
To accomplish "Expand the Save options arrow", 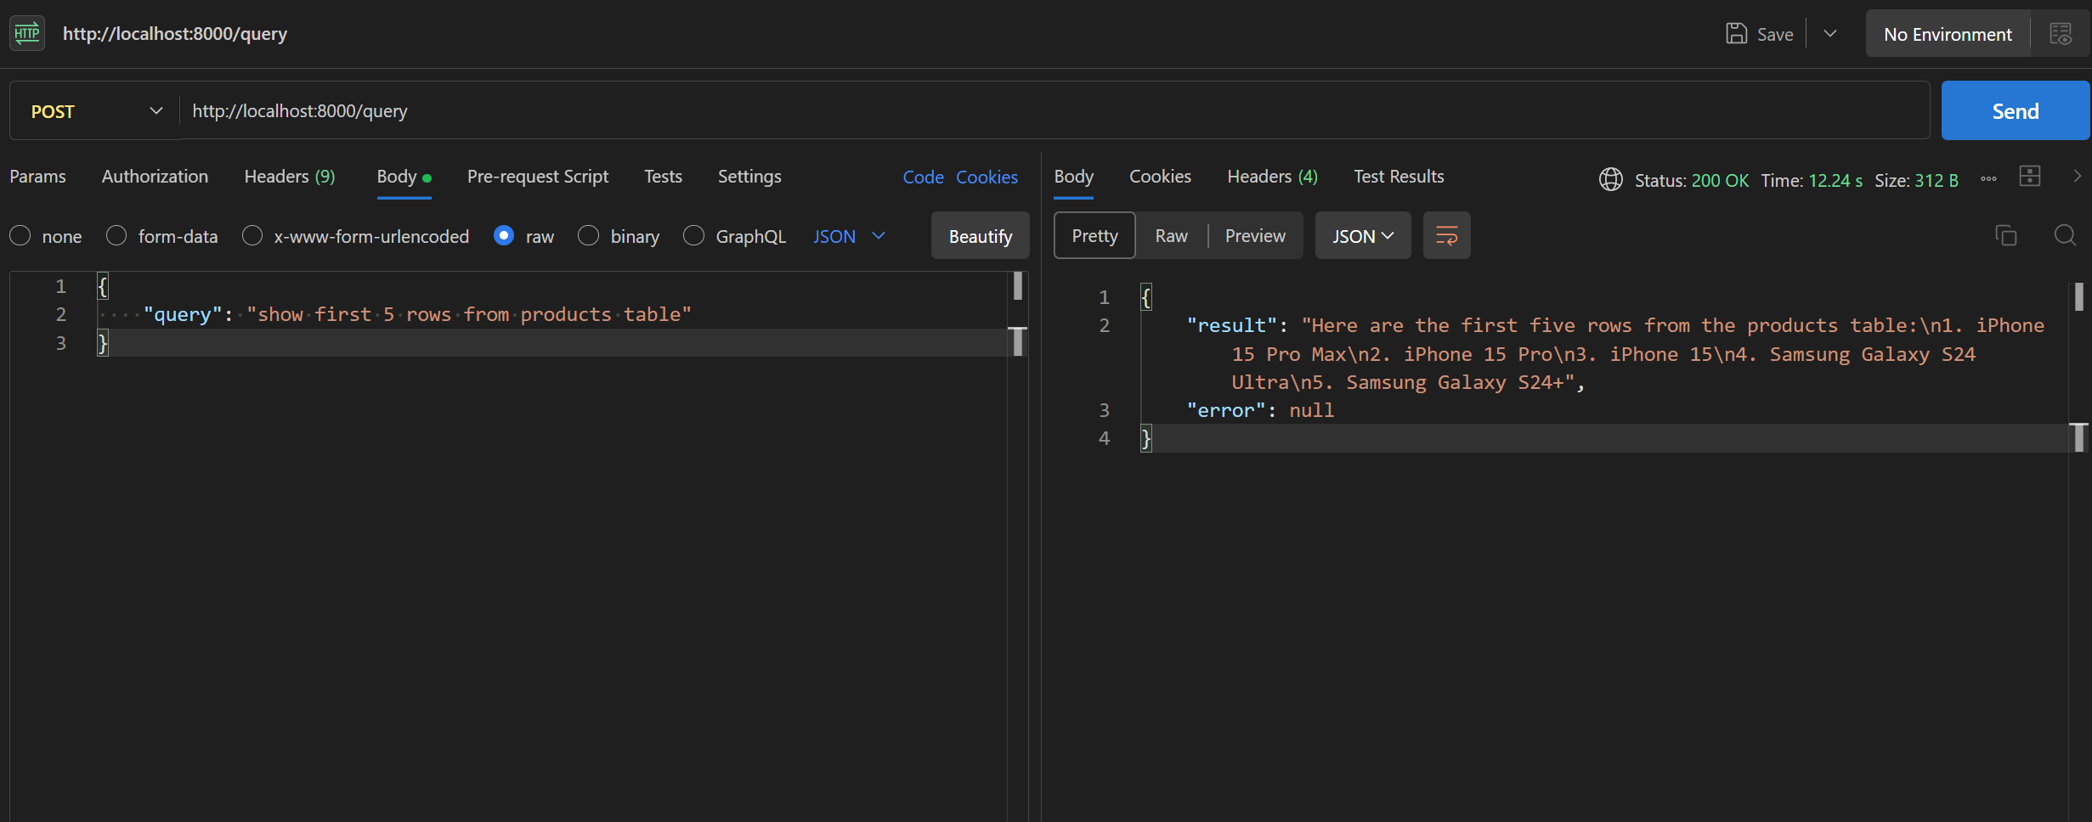I will (x=1830, y=34).
